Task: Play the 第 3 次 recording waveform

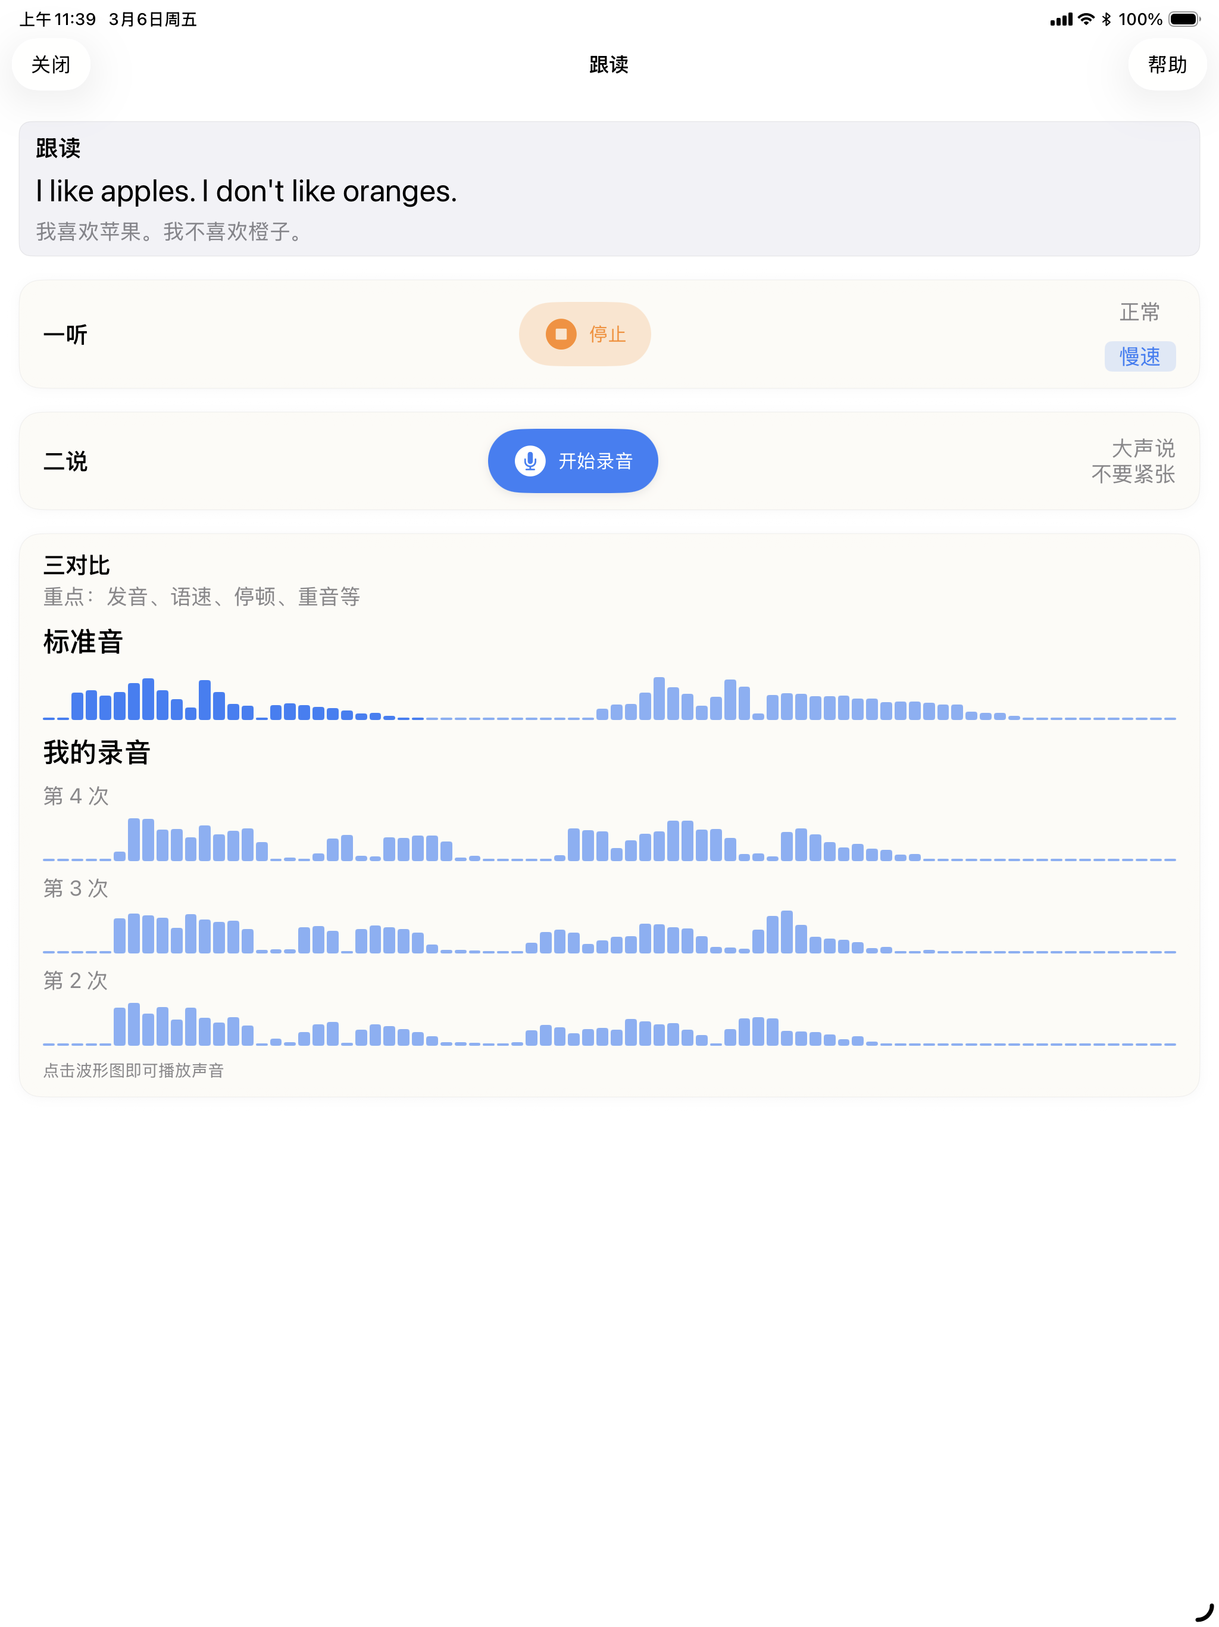Action: coord(609,932)
